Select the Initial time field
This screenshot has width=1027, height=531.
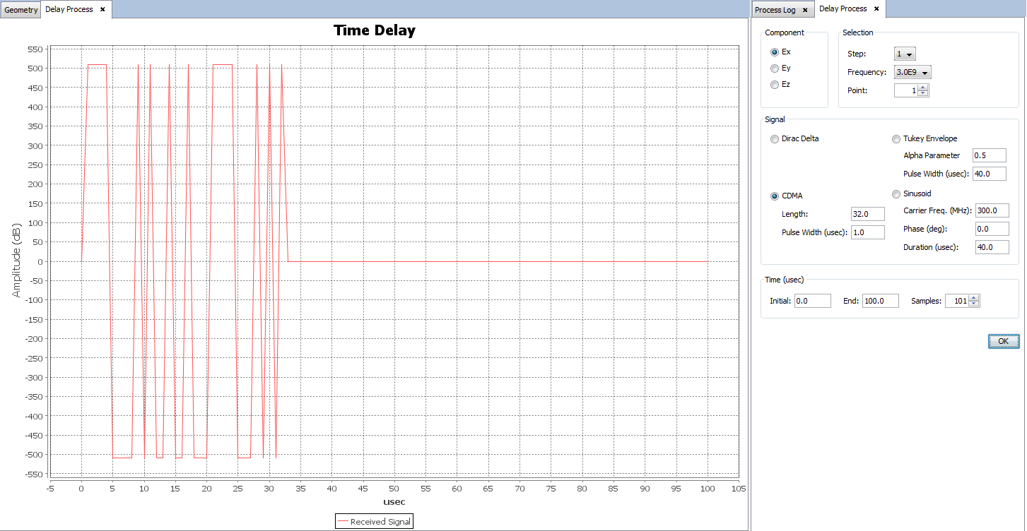click(x=812, y=301)
